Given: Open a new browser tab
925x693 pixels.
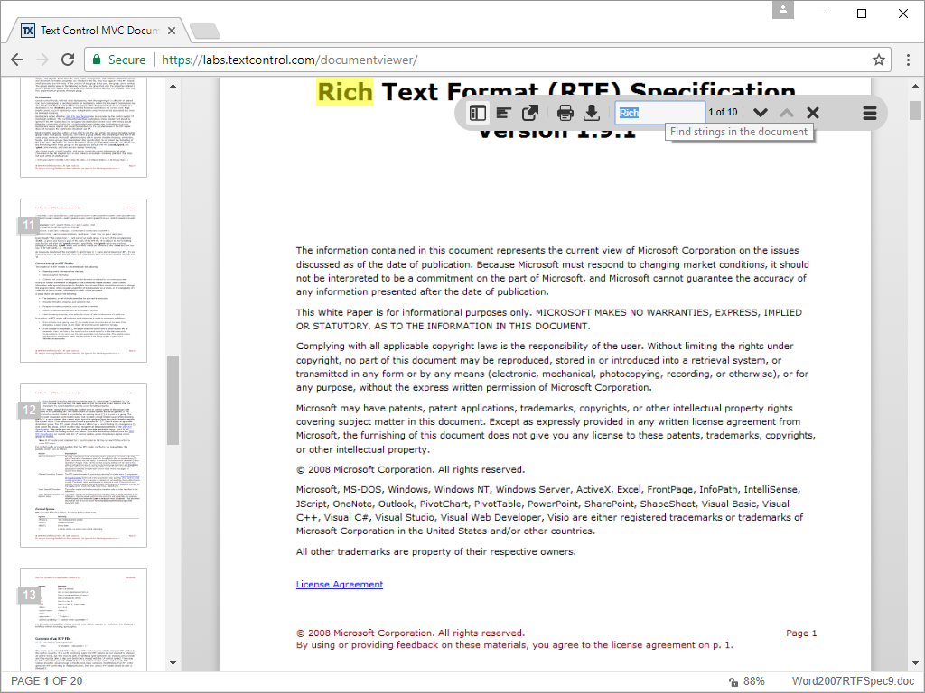Looking at the screenshot, I should [x=205, y=31].
